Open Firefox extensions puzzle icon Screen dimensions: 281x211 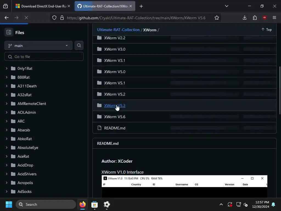point(255,18)
